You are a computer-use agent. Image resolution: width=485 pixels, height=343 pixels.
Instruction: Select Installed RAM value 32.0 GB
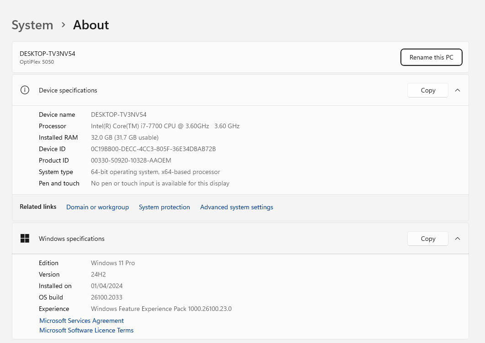[x=125, y=137]
